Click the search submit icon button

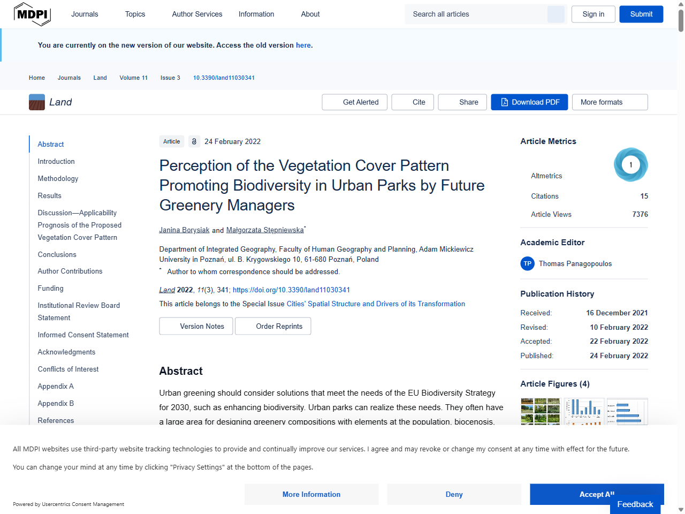click(555, 14)
